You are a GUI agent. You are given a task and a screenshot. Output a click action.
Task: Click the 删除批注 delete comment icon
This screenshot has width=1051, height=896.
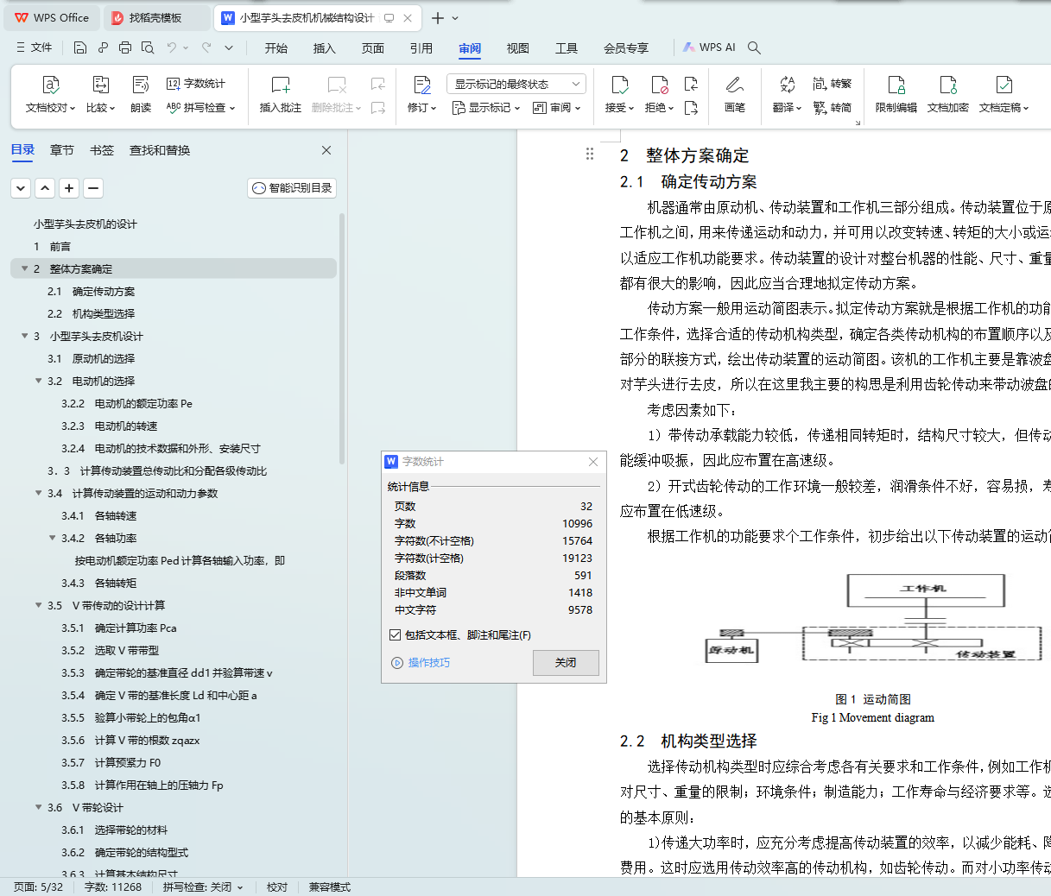click(336, 85)
